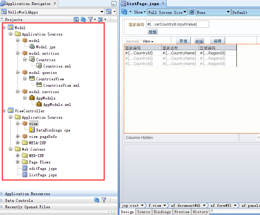This screenshot has width=260, height=215.
Task: Click the Data Controls filter icon
Action: (104, 200)
